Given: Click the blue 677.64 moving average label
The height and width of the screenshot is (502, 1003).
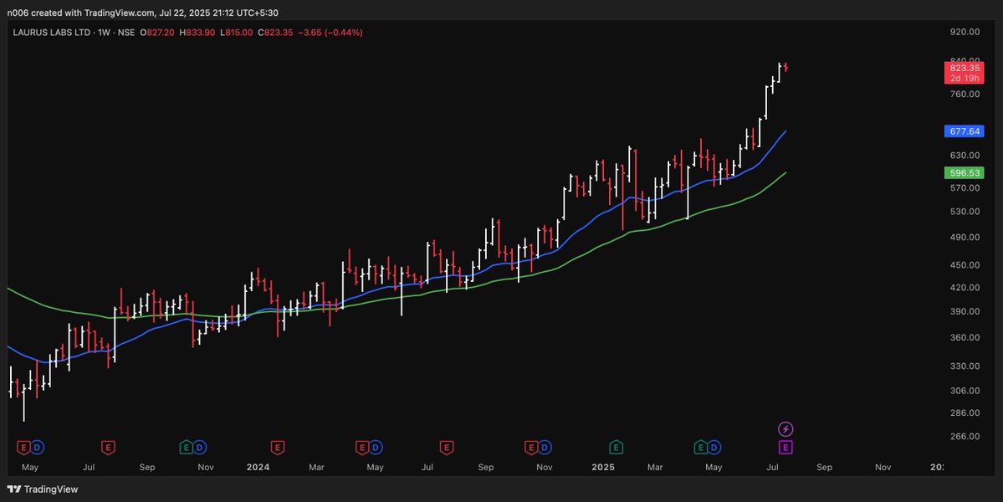Looking at the screenshot, I should pos(965,131).
